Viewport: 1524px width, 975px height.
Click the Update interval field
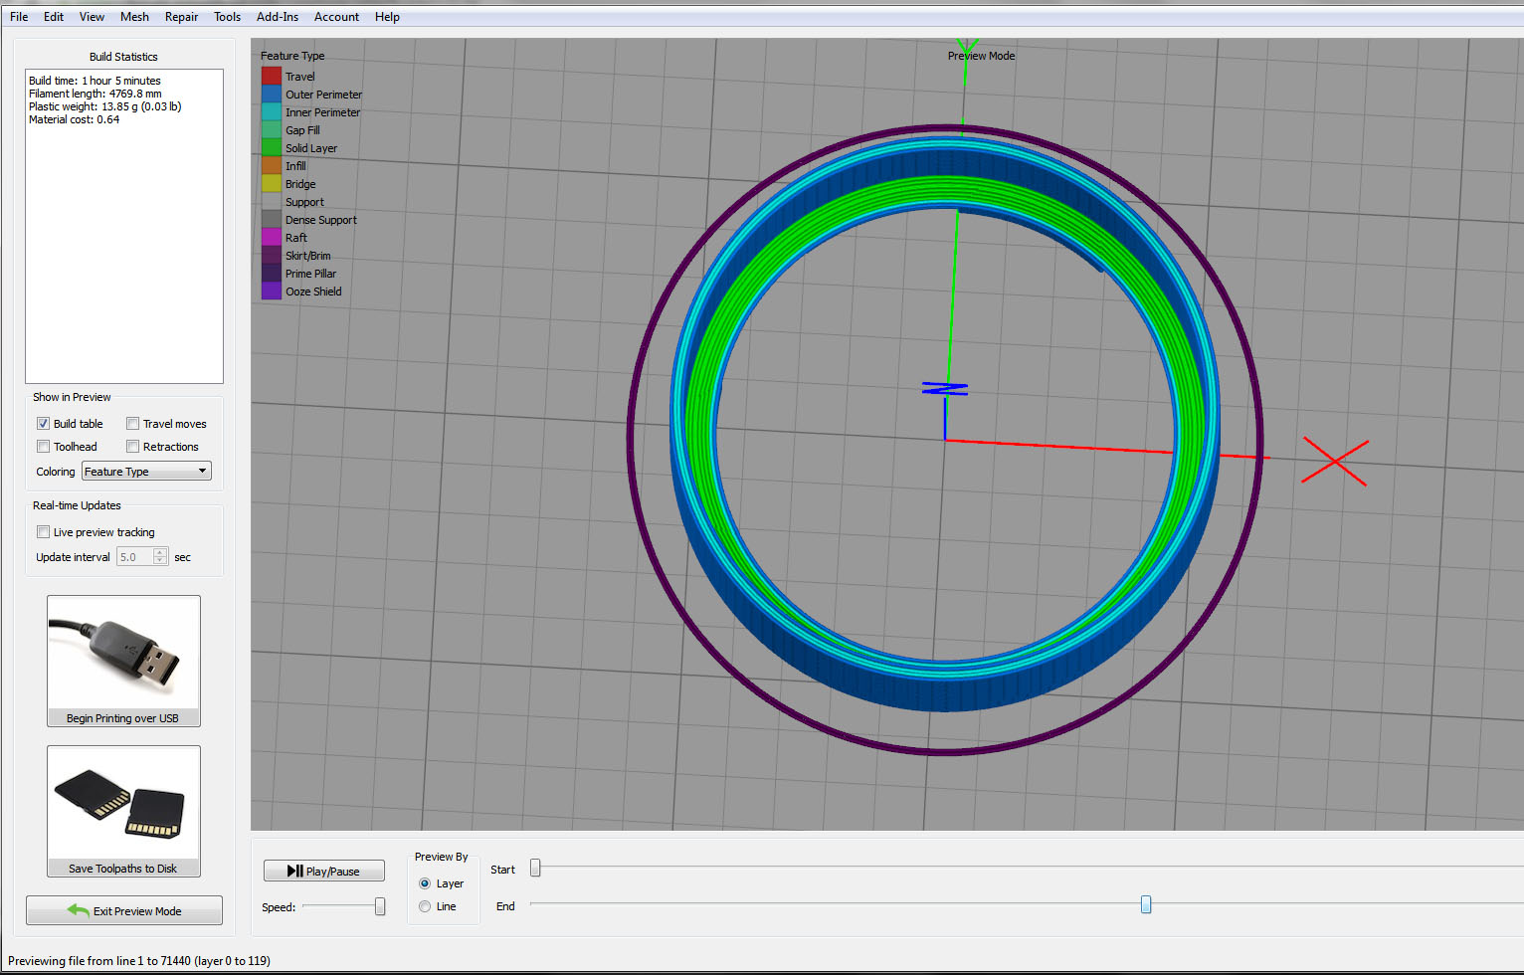pos(134,557)
